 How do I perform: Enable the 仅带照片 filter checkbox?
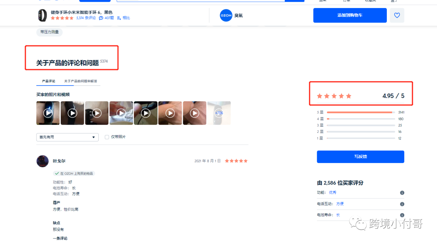[107, 137]
